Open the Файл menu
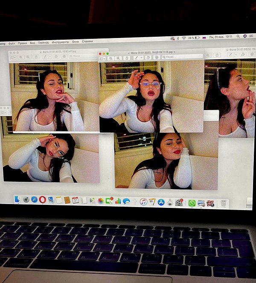256x283 pixels. coord(12,44)
